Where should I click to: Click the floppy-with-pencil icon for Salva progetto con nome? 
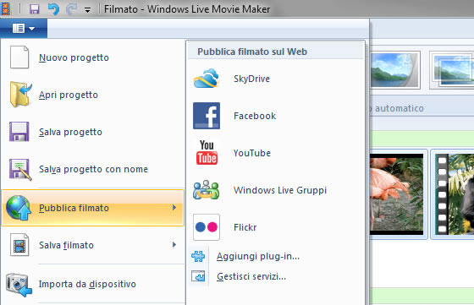(x=20, y=170)
